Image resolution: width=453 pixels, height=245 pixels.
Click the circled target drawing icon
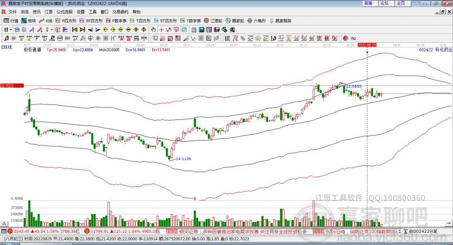90,38
